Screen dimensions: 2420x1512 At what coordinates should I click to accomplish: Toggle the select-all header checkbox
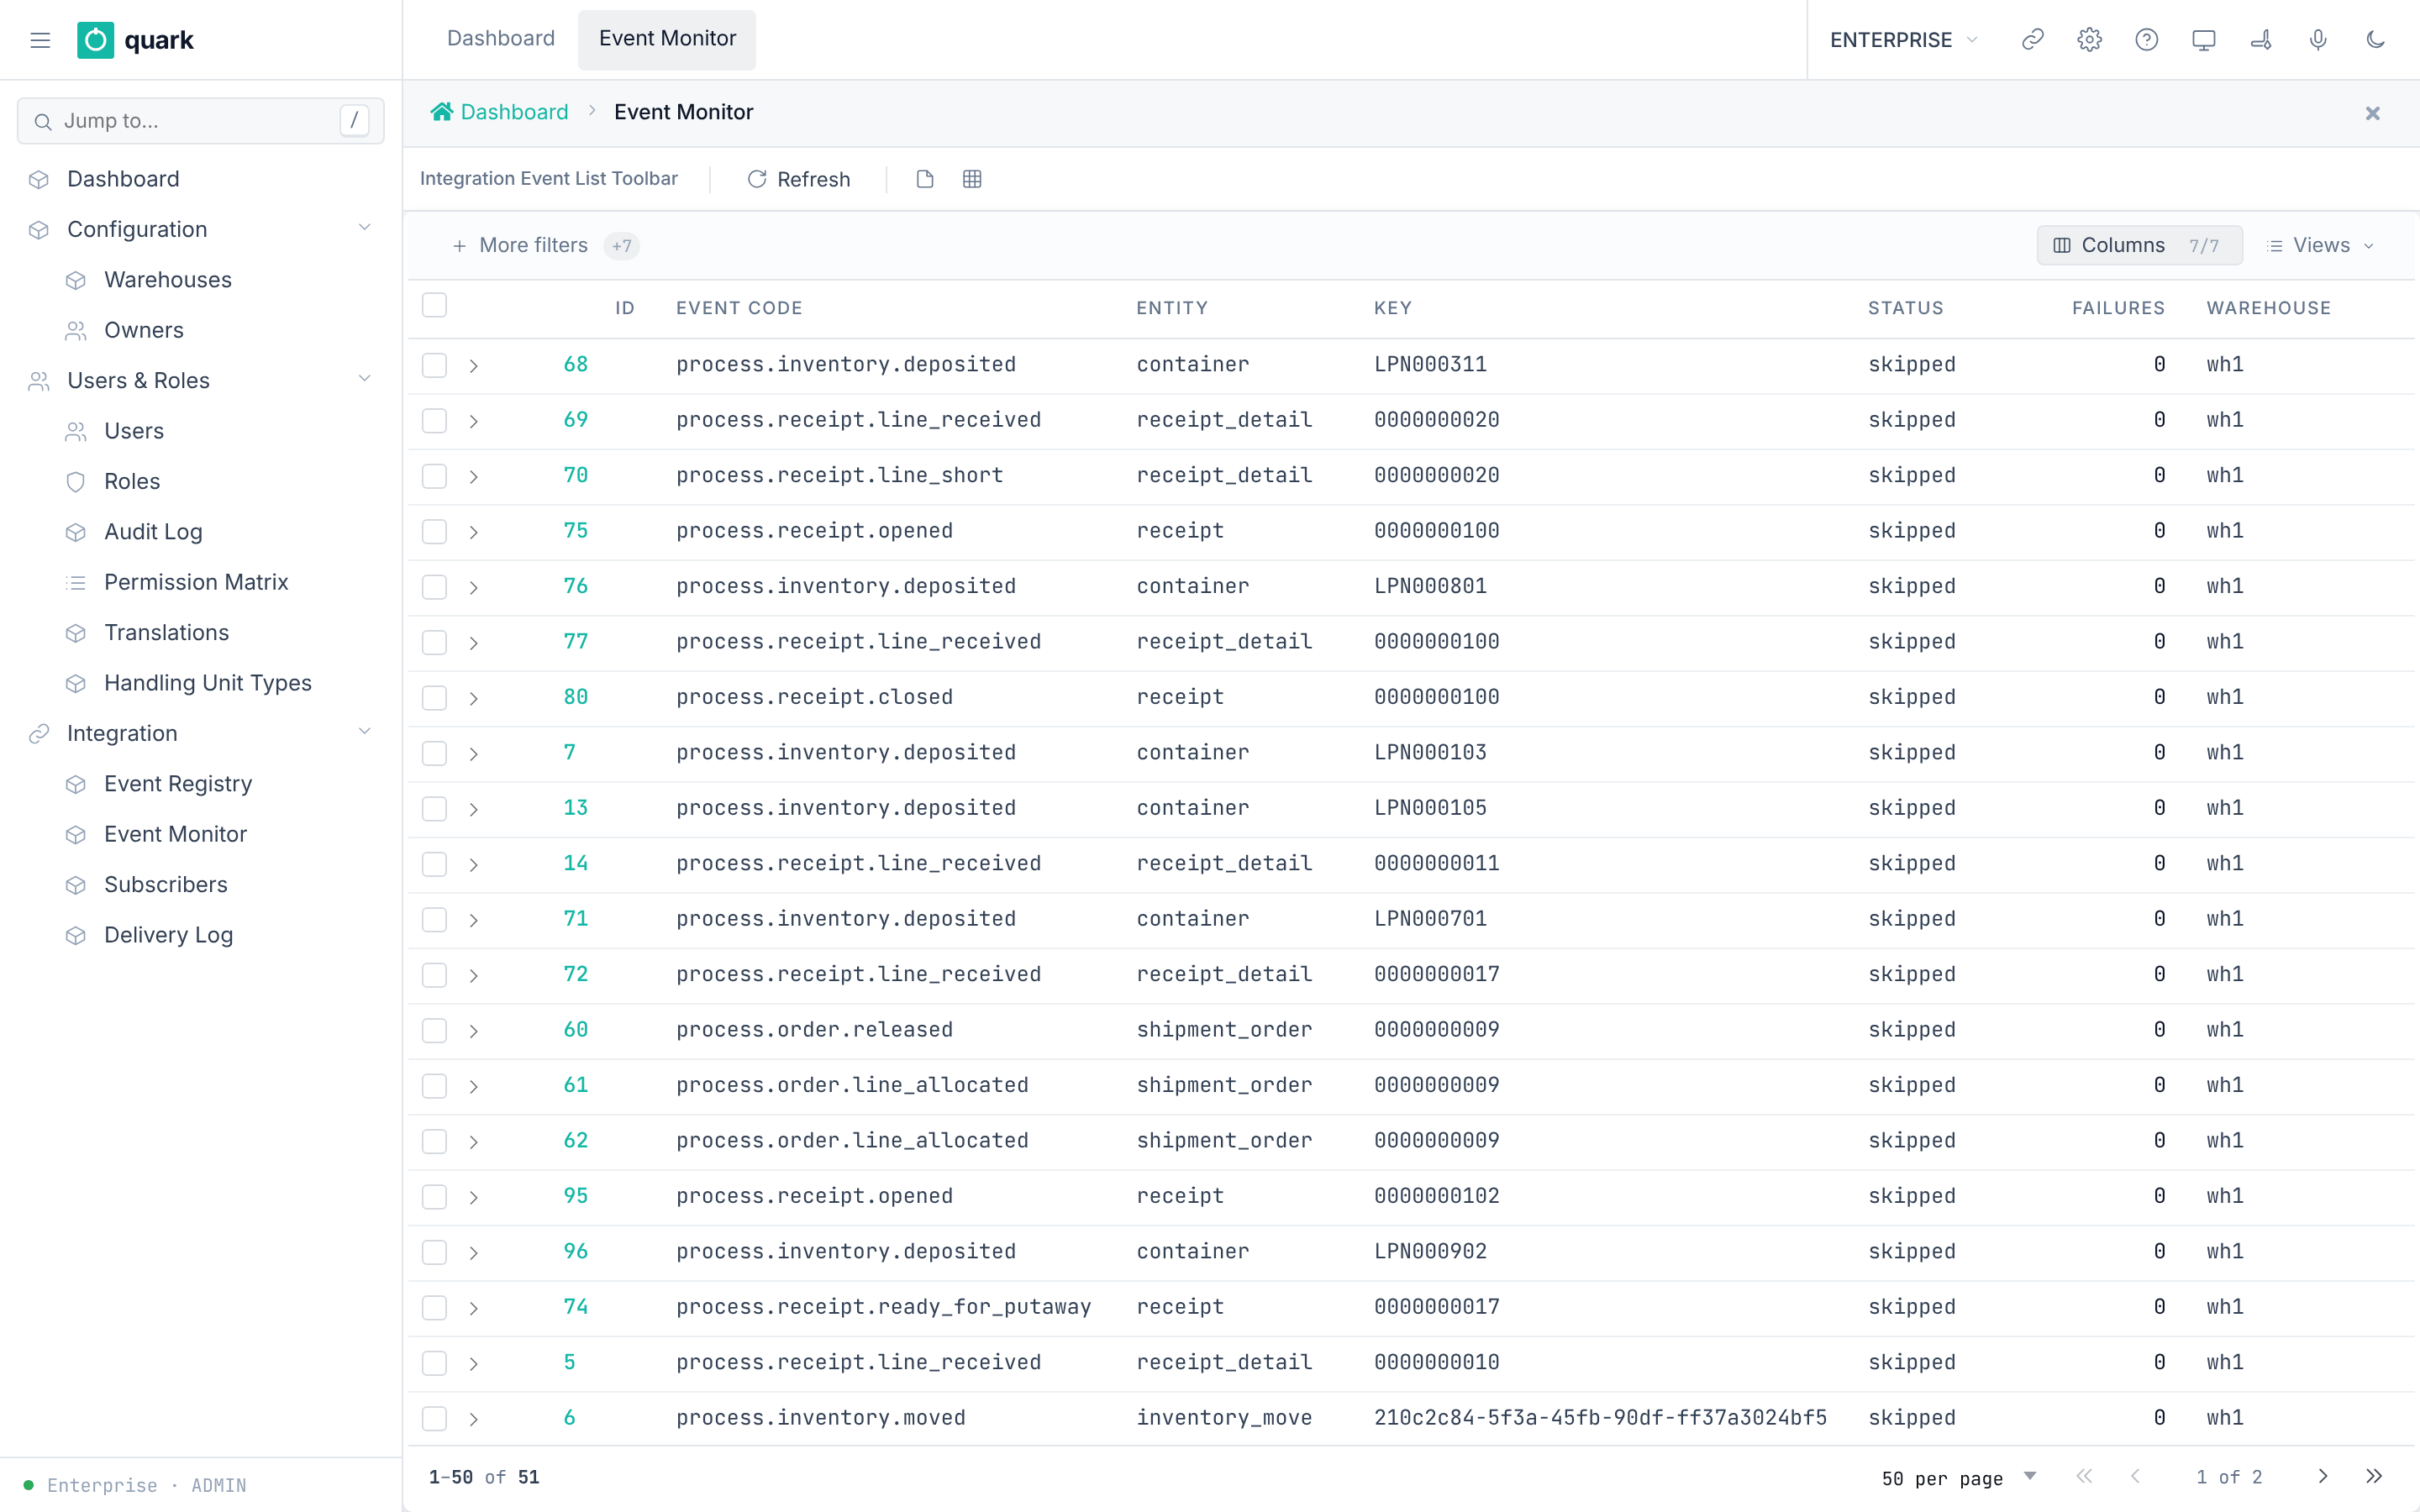click(x=434, y=305)
